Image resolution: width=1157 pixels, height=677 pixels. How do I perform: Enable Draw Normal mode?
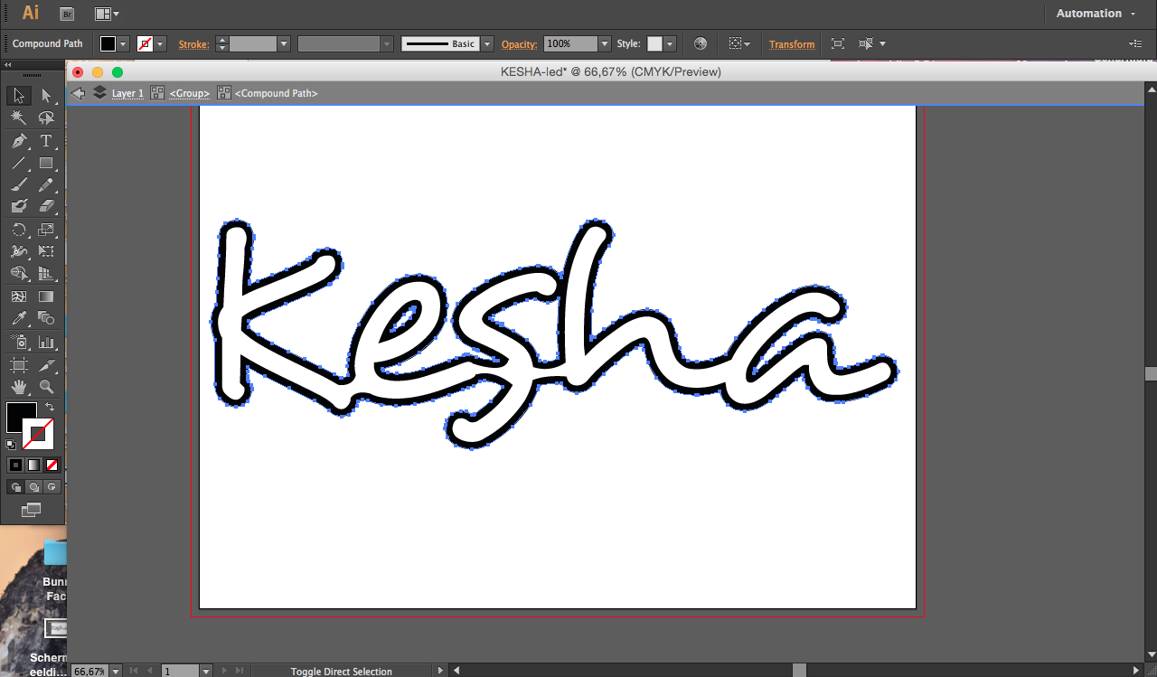pos(15,487)
